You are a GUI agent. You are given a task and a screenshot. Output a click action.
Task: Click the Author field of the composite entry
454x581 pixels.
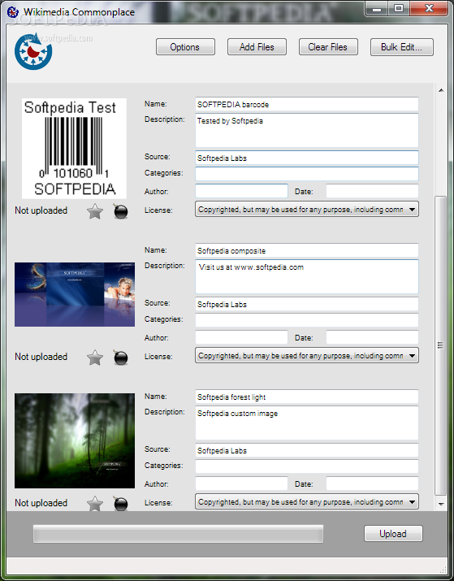[241, 337]
